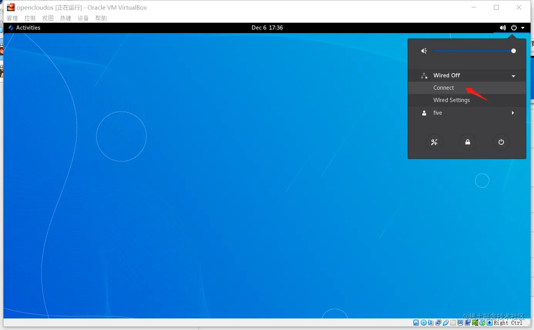Open the 视图 menu
This screenshot has height=330, width=534.
coord(48,18)
